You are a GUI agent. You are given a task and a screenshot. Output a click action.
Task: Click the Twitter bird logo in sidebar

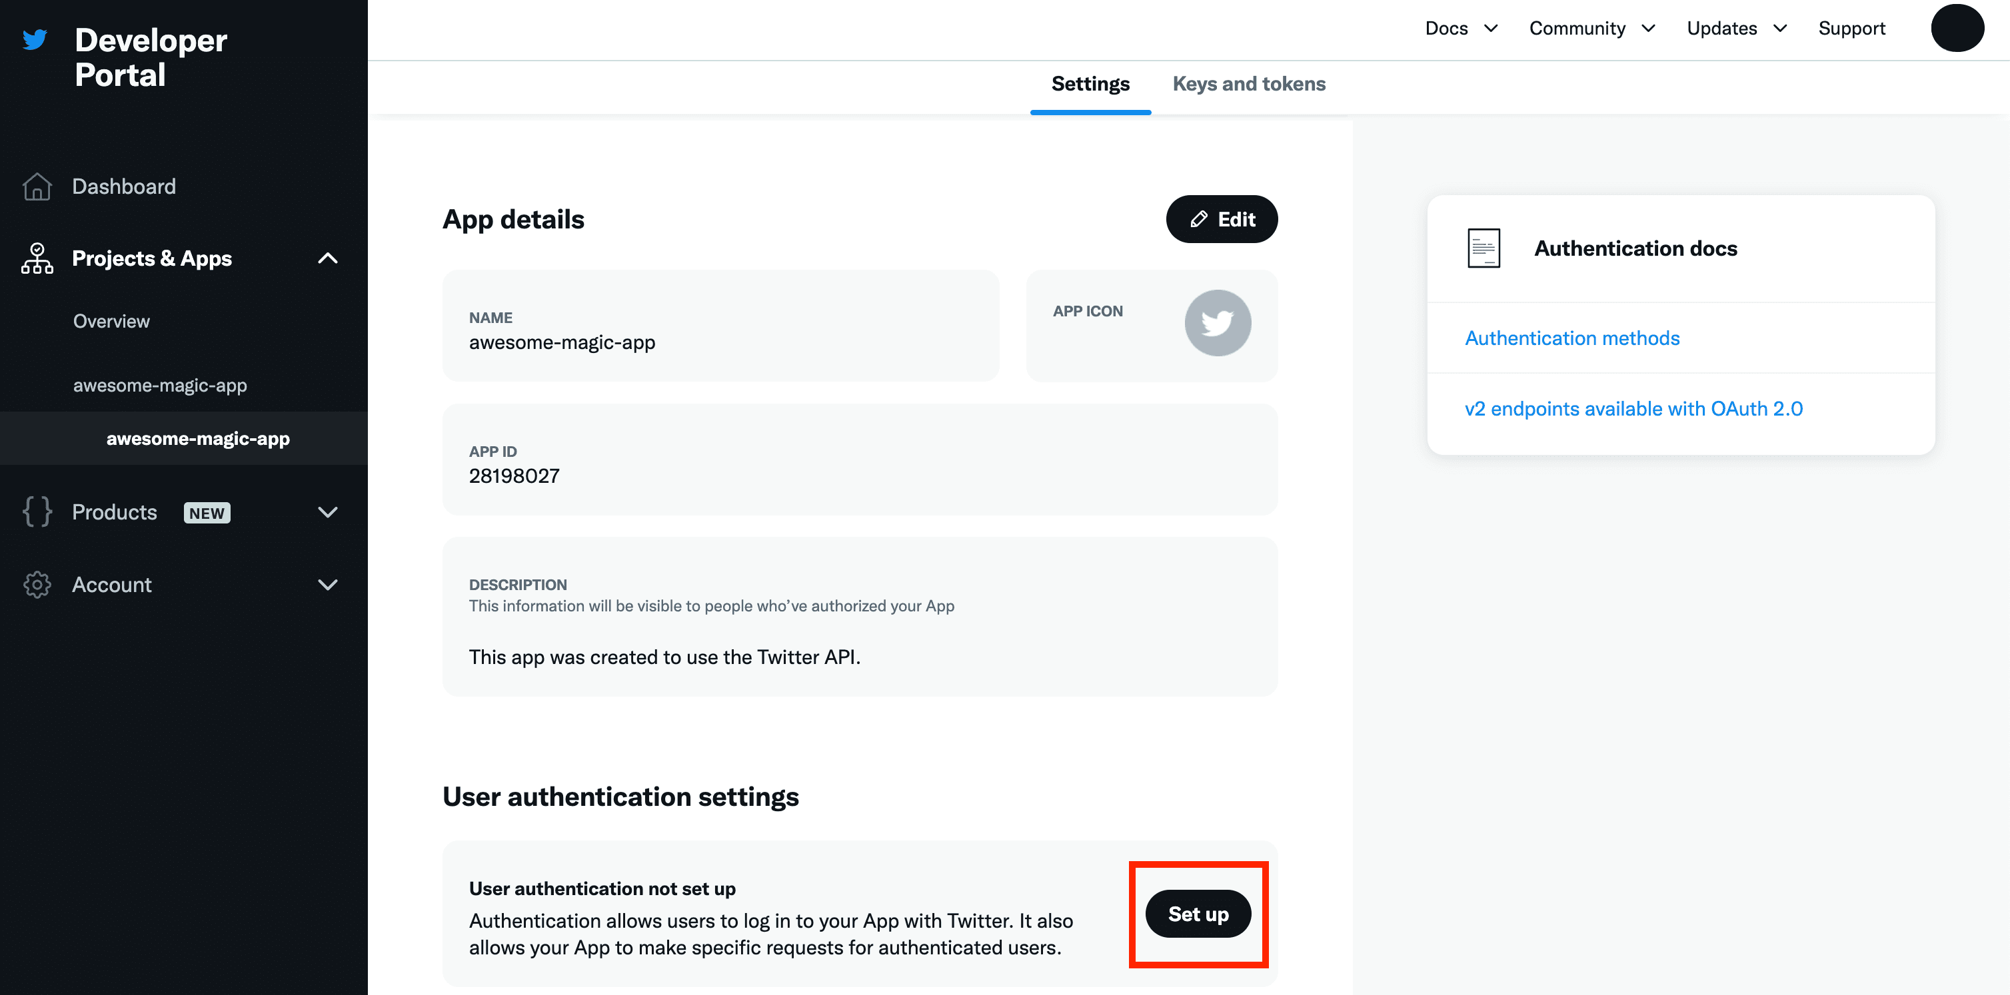point(35,39)
